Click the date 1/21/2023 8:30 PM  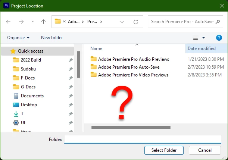(206, 59)
